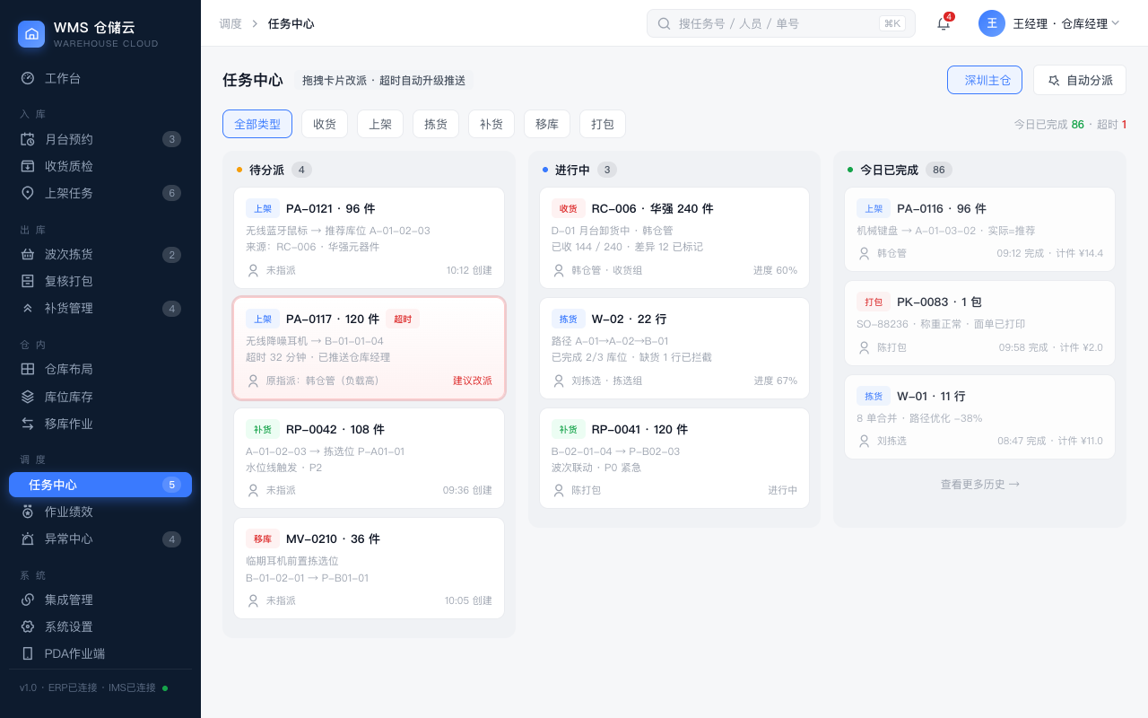This screenshot has height=718, width=1148.
Task: Click the 系统设置 gear icon
Action: coord(28,626)
